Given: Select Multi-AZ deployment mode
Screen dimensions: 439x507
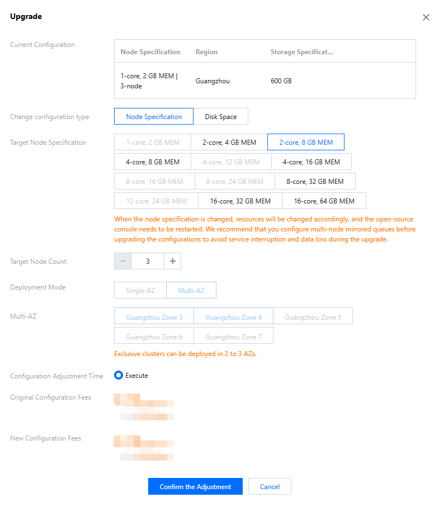Looking at the screenshot, I should tap(191, 291).
